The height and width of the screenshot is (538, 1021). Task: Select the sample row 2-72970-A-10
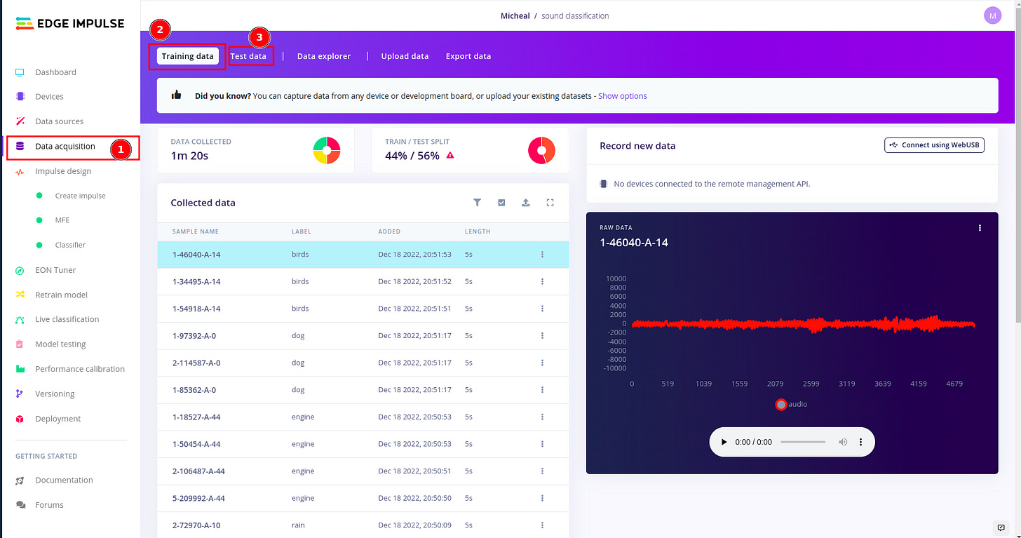[363, 525]
